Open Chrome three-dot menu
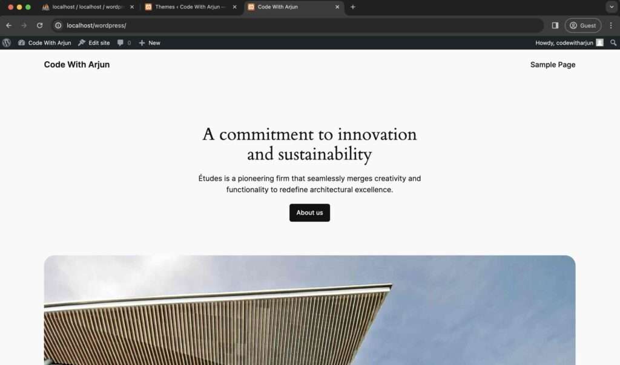The width and height of the screenshot is (620, 365). (x=611, y=25)
